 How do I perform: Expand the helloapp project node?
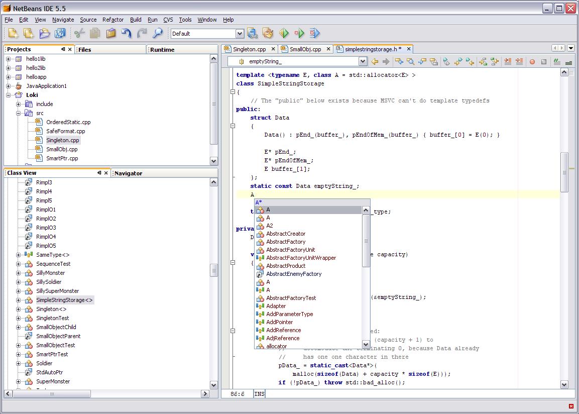[x=8, y=77]
